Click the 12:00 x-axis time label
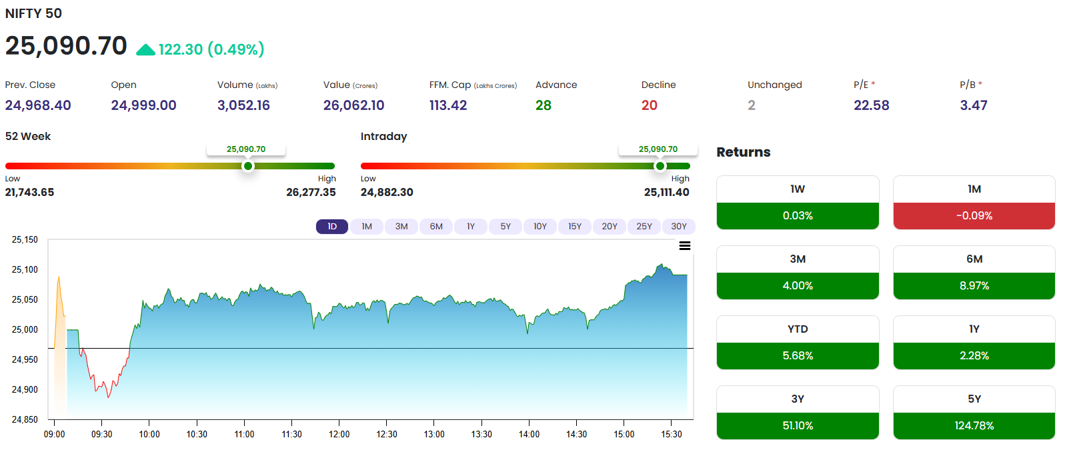 (x=339, y=434)
